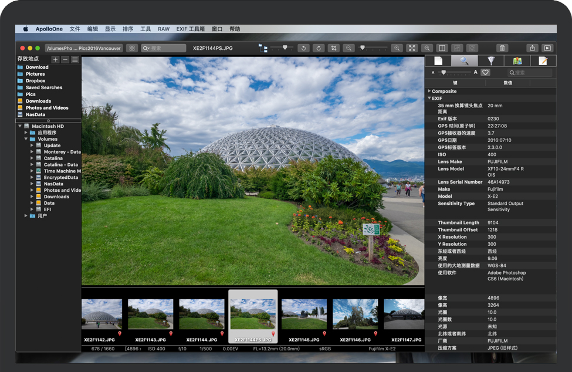The image size is (572, 372).
Task: Collapse the Volumes tree folder
Action: tap(26, 139)
